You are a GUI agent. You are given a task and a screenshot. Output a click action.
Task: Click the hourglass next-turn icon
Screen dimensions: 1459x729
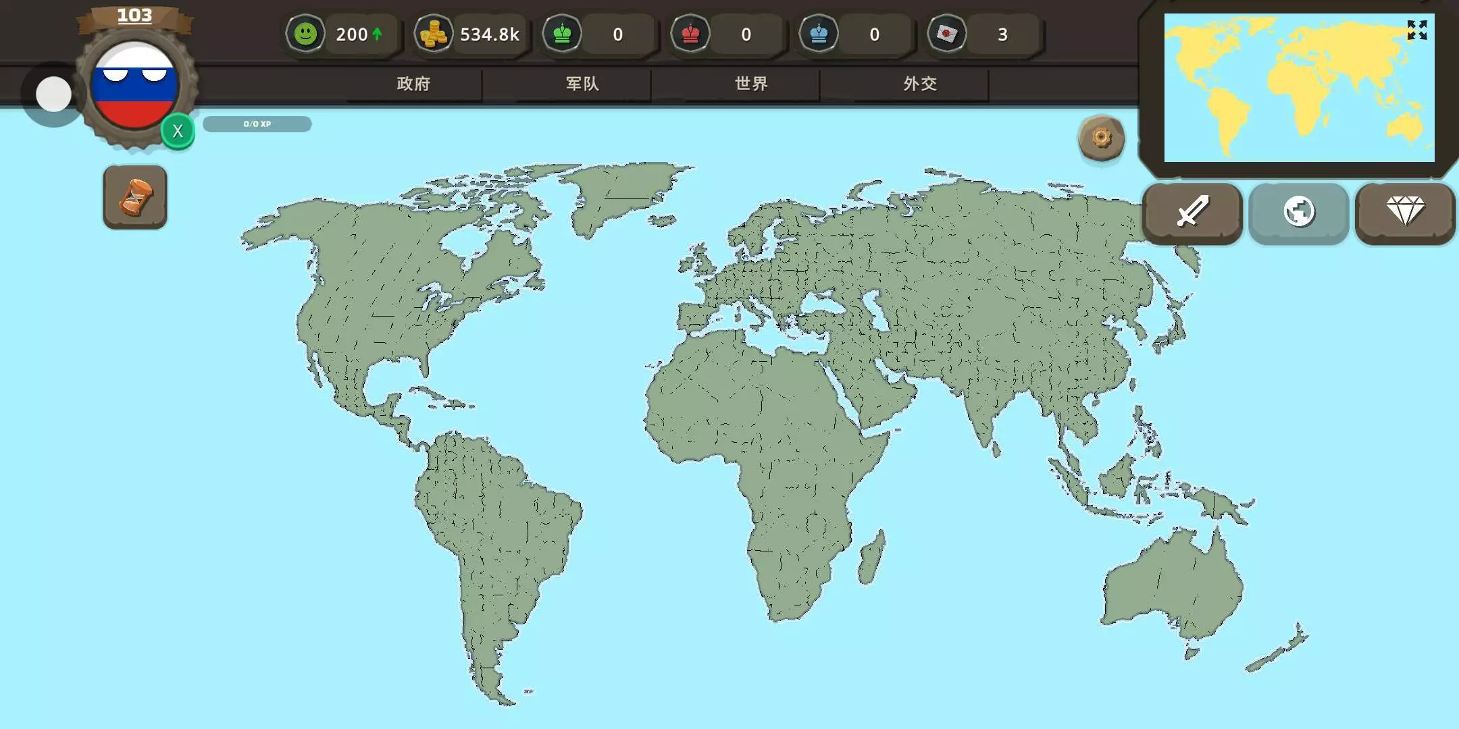pos(135,197)
